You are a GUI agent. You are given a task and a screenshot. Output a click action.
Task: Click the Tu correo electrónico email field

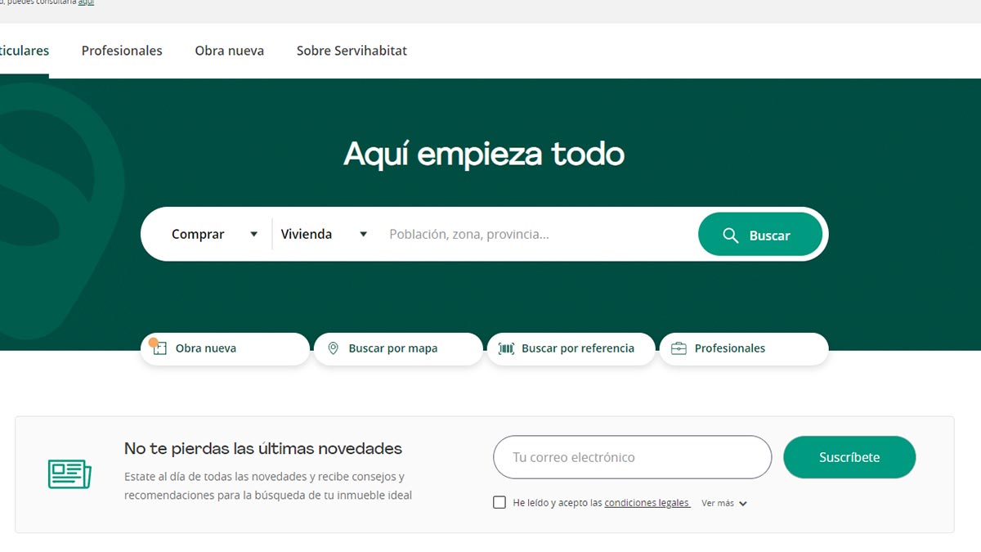(x=629, y=457)
